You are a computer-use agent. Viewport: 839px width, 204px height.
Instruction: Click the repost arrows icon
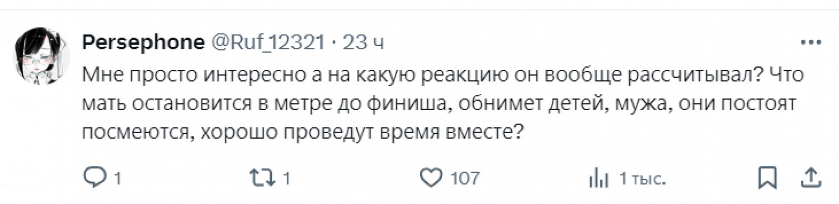point(263,178)
